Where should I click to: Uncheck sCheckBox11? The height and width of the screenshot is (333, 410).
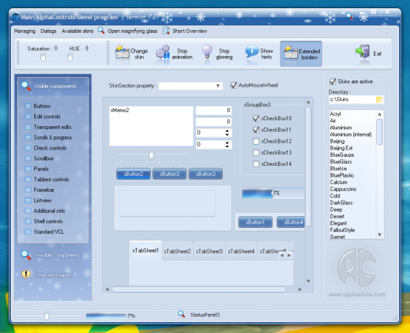coord(256,130)
